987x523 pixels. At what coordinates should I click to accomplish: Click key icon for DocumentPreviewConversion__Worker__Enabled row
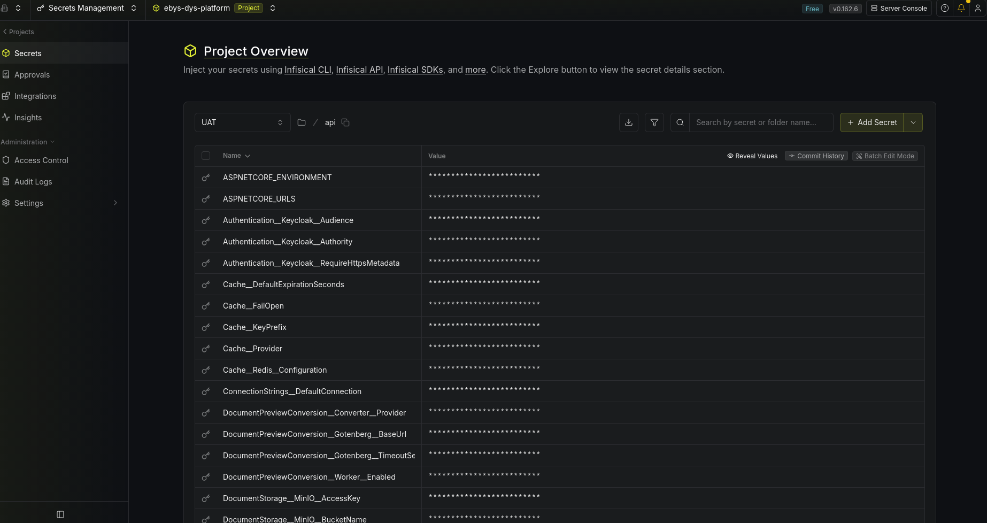(206, 477)
